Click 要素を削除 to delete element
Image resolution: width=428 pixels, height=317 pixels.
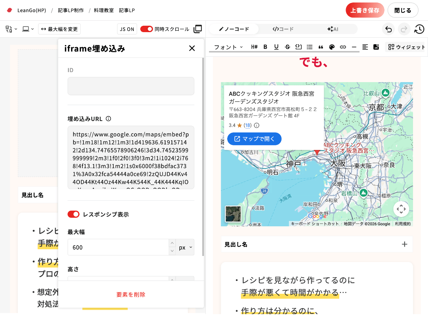(x=131, y=295)
